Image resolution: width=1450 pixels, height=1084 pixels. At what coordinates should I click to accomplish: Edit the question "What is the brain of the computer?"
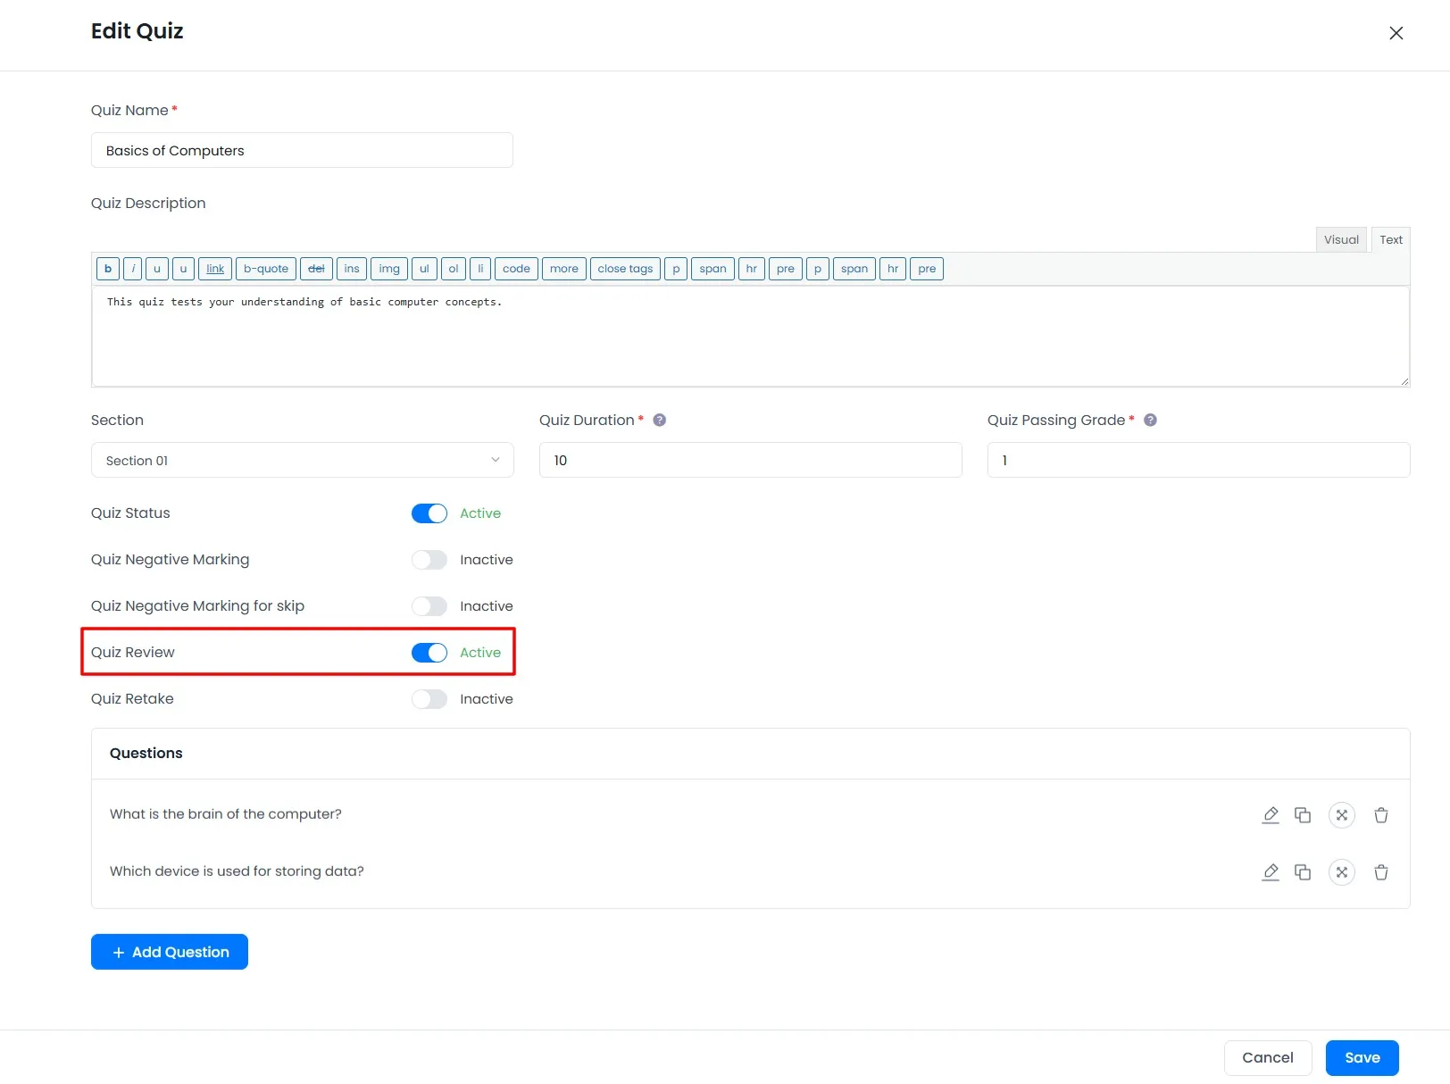(1271, 814)
